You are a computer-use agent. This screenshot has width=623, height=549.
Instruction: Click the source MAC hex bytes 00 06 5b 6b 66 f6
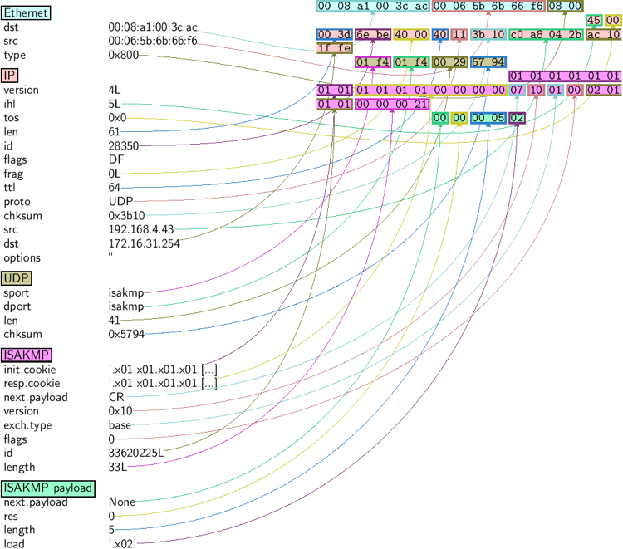[x=488, y=6]
